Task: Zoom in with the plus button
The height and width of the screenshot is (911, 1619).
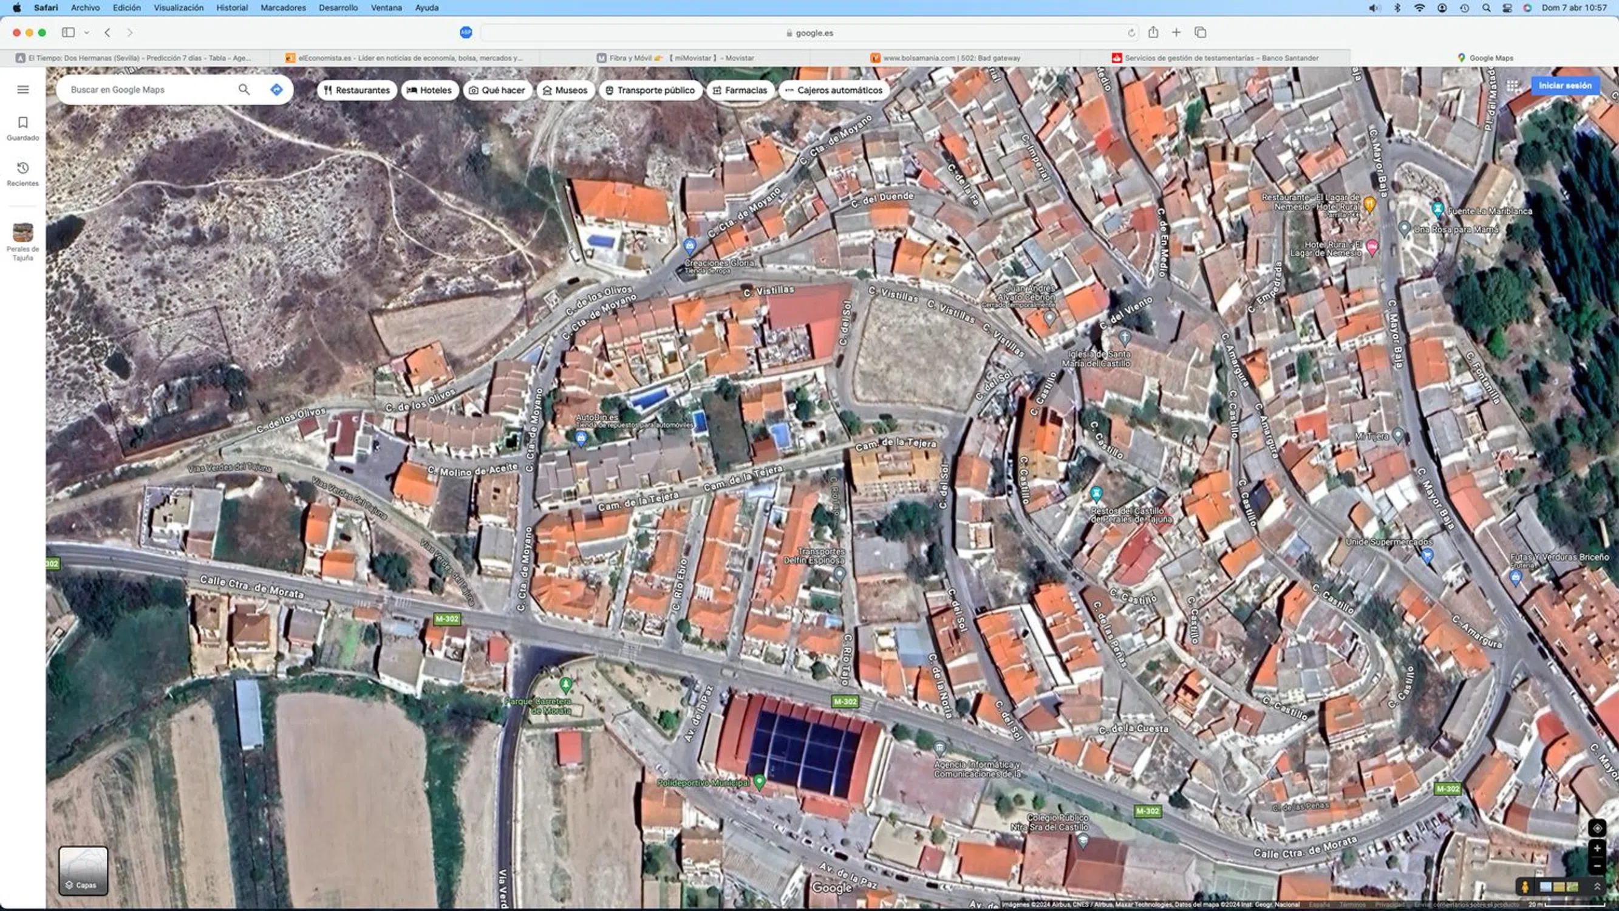Action: 1597,849
